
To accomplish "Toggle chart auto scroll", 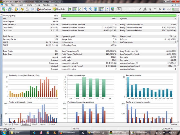I will 102,9.
